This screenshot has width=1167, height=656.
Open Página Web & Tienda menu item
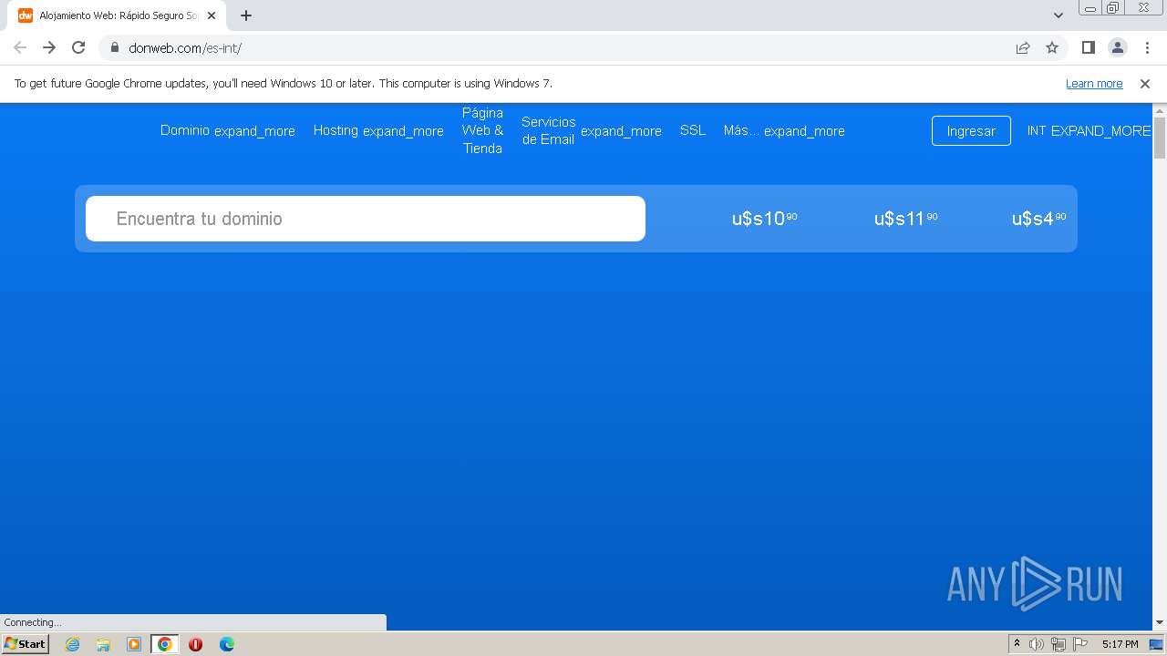point(482,130)
